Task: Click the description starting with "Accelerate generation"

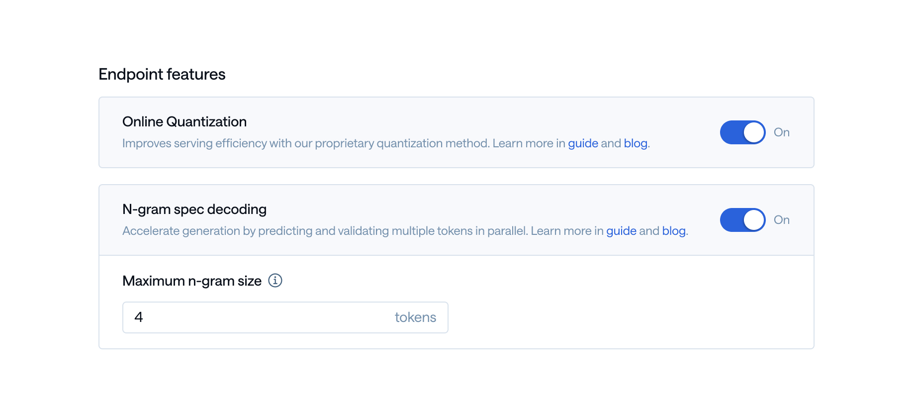Action: pos(405,231)
